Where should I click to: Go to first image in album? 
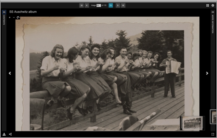click(x=82, y=6)
